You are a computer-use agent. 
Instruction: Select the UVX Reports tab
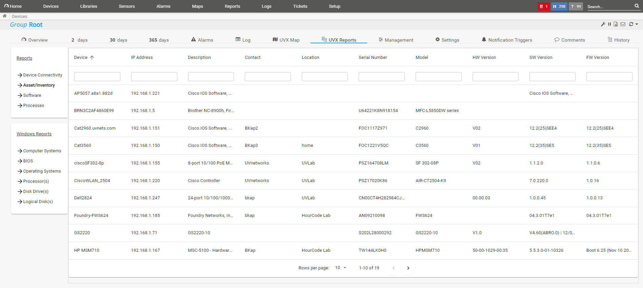[x=339, y=40]
